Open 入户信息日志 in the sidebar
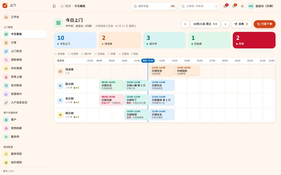281x175 pixels. pyautogui.click(x=24, y=102)
